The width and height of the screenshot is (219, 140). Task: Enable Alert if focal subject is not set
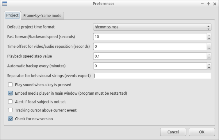click(10, 102)
